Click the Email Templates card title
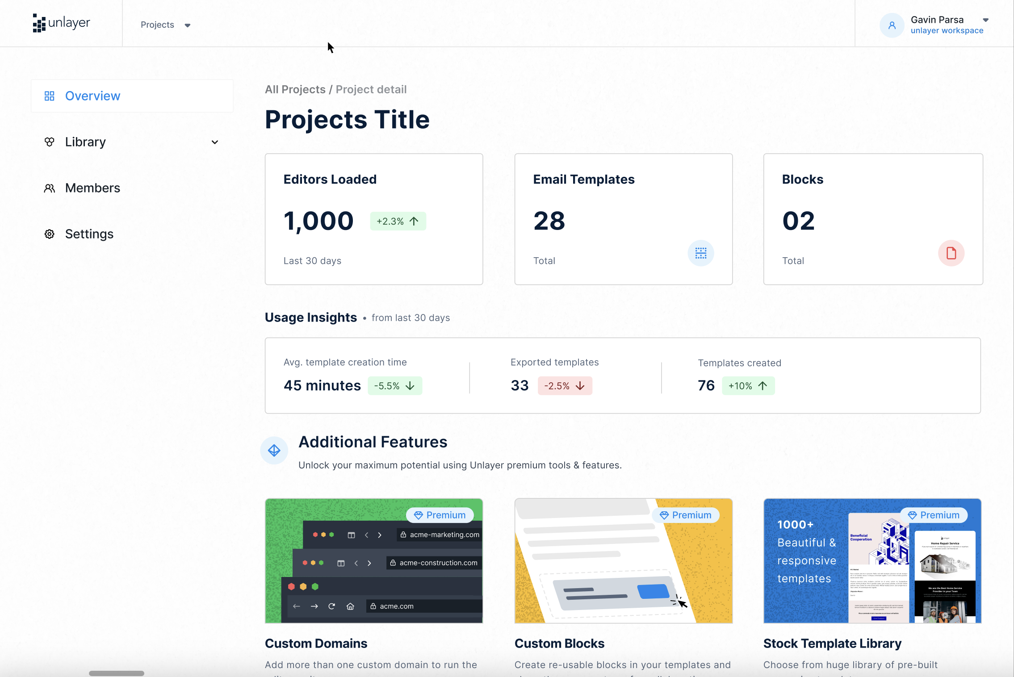The image size is (1014, 677). click(584, 180)
